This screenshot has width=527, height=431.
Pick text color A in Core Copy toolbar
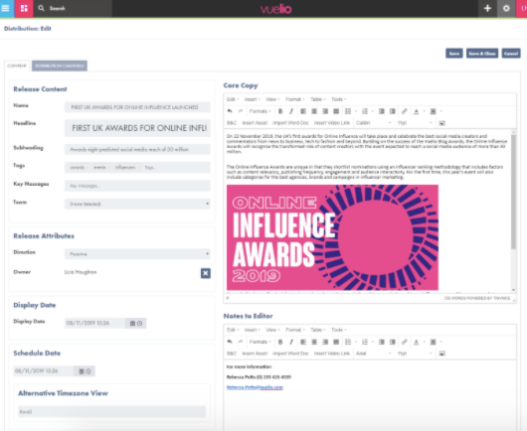(416, 111)
